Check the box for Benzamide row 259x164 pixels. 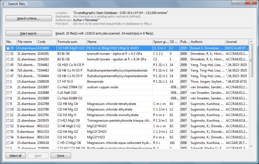(x=8, y=81)
